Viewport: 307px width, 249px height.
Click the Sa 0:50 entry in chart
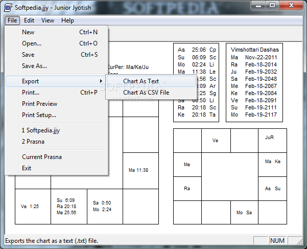(x=102, y=203)
